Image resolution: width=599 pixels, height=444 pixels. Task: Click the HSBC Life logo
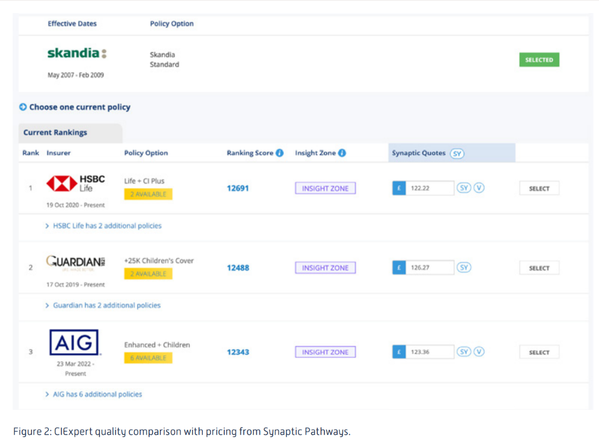coord(76,184)
